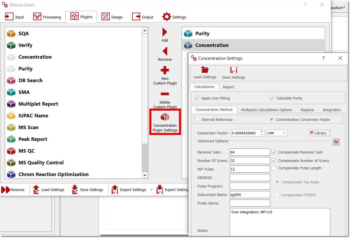Click the Notes text area
Viewport: 350px width, 238px height.
[x=280, y=222]
